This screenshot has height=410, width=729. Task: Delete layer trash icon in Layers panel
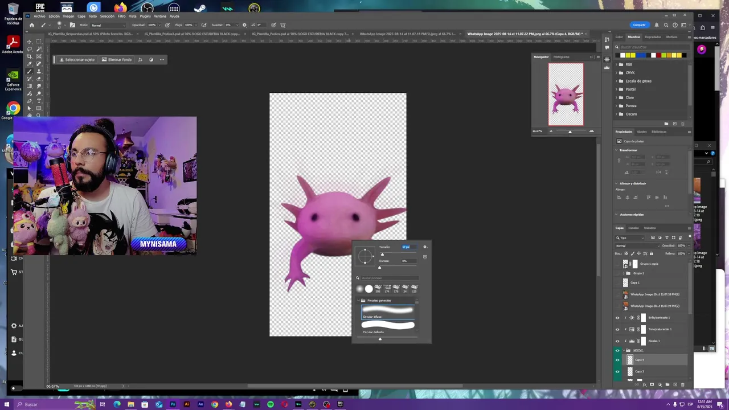click(x=682, y=384)
